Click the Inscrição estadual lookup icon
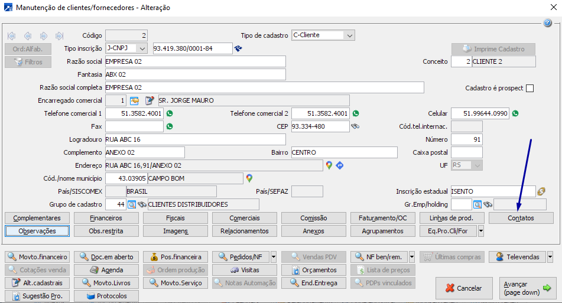The width and height of the screenshot is (562, 303). [541, 191]
